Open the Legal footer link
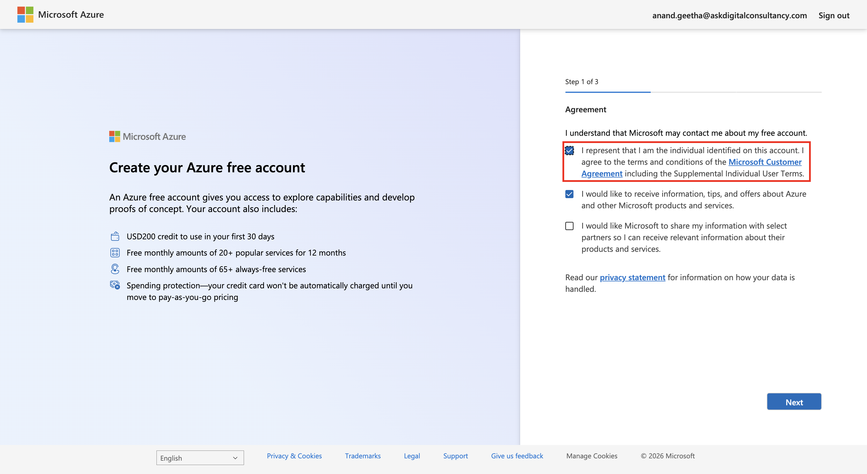 point(412,456)
